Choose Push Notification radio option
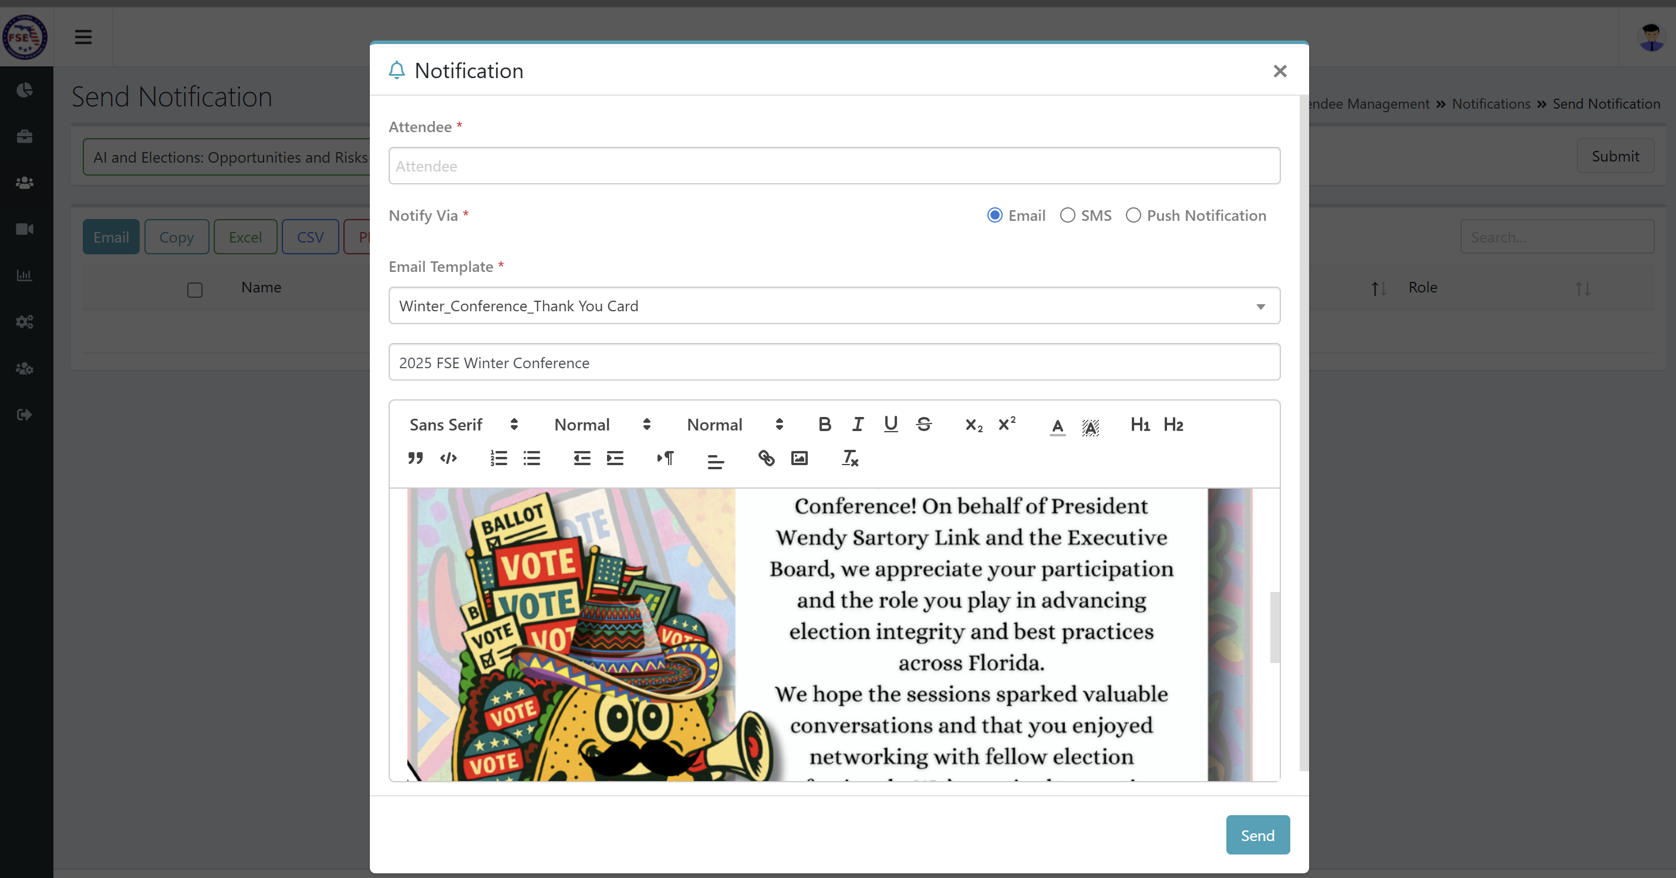Screen dimensions: 1676x878 click(x=1134, y=216)
